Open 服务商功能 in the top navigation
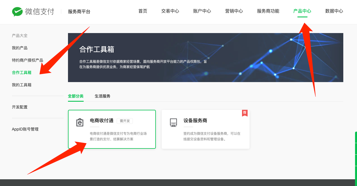This screenshot has height=186, width=357. tap(268, 11)
